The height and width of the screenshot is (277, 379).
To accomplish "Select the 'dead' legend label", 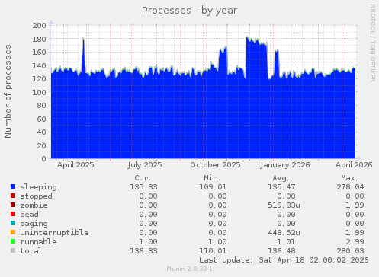I will click(x=29, y=215).
